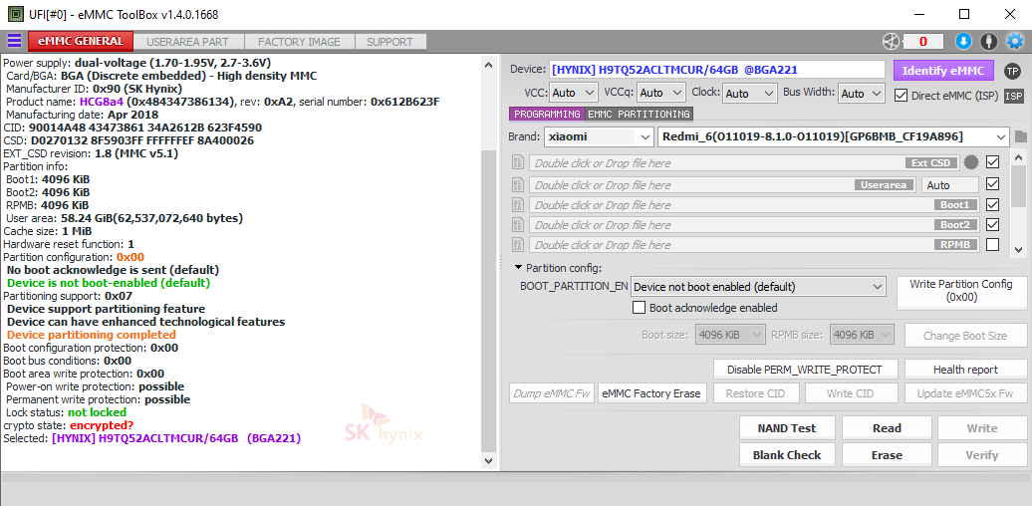Open the Redmi_6 model dropdown
This screenshot has width=1032, height=506.
click(x=833, y=136)
